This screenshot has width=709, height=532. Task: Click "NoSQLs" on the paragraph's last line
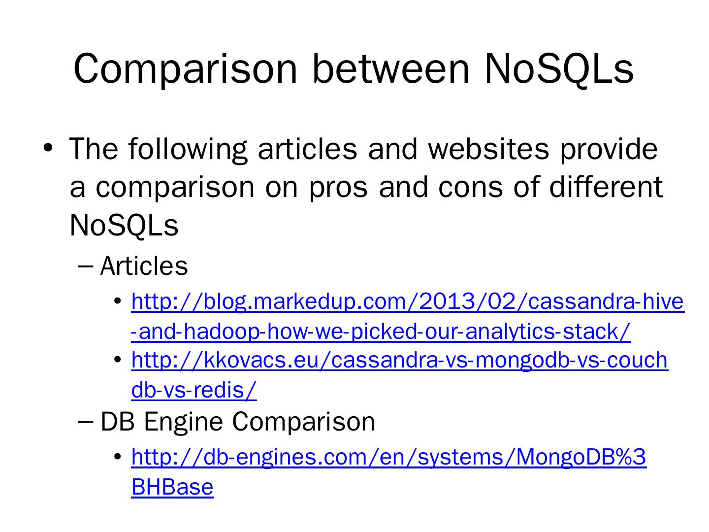(124, 225)
